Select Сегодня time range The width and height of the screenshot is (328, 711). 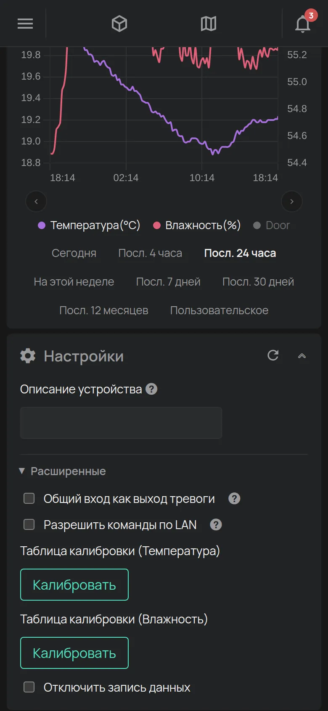pyautogui.click(x=74, y=253)
